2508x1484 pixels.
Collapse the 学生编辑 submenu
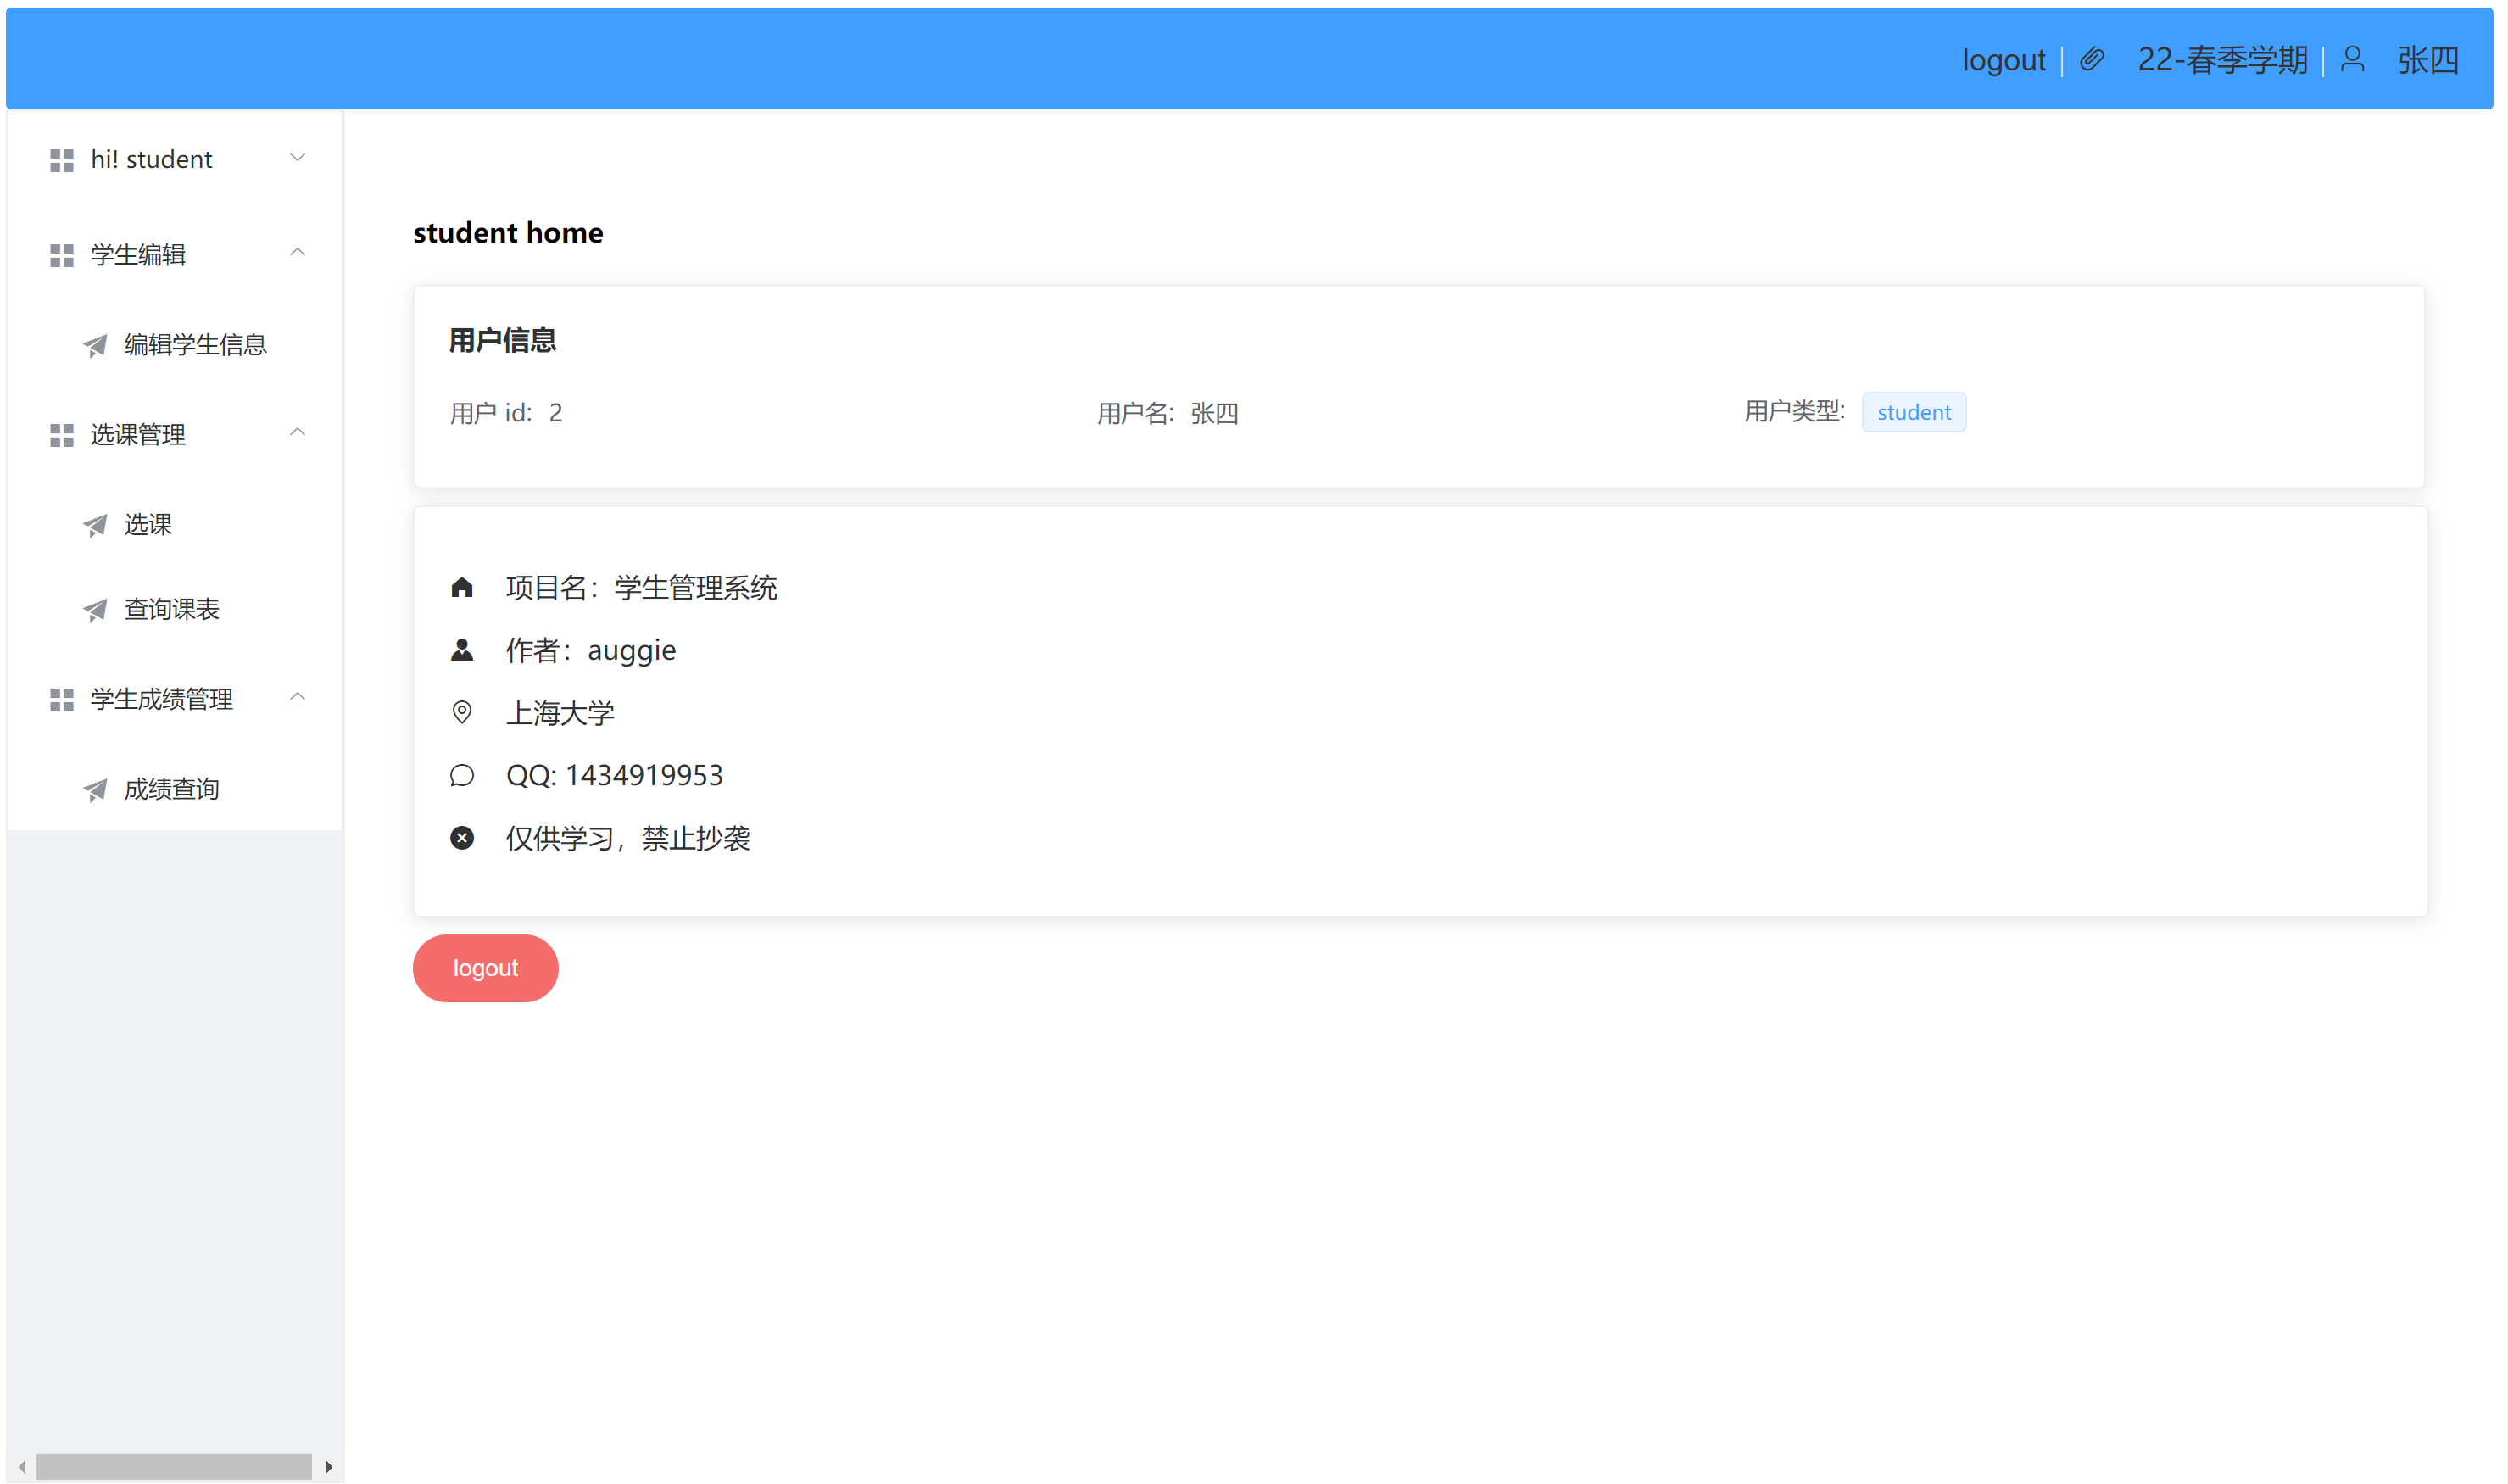[297, 253]
